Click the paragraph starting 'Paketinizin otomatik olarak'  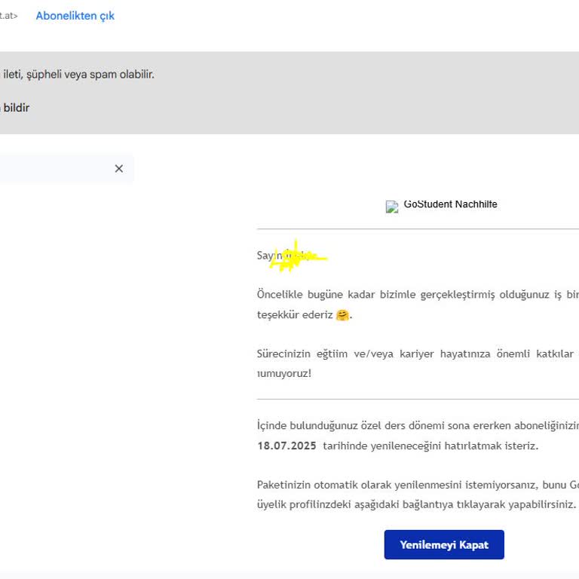point(418,495)
